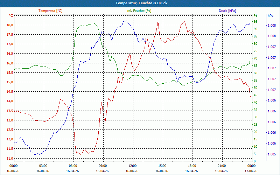280x175 pixels.
Task: Click the 16,0 temperature axis value
Action: [10, 63]
